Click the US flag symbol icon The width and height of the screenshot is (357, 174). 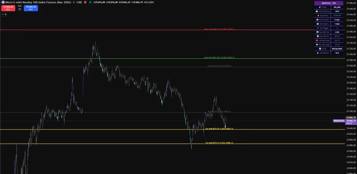3,2
